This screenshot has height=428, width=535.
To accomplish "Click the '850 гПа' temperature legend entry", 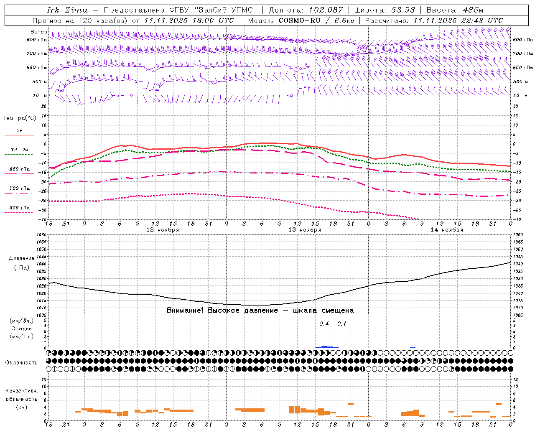I will [x=20, y=169].
